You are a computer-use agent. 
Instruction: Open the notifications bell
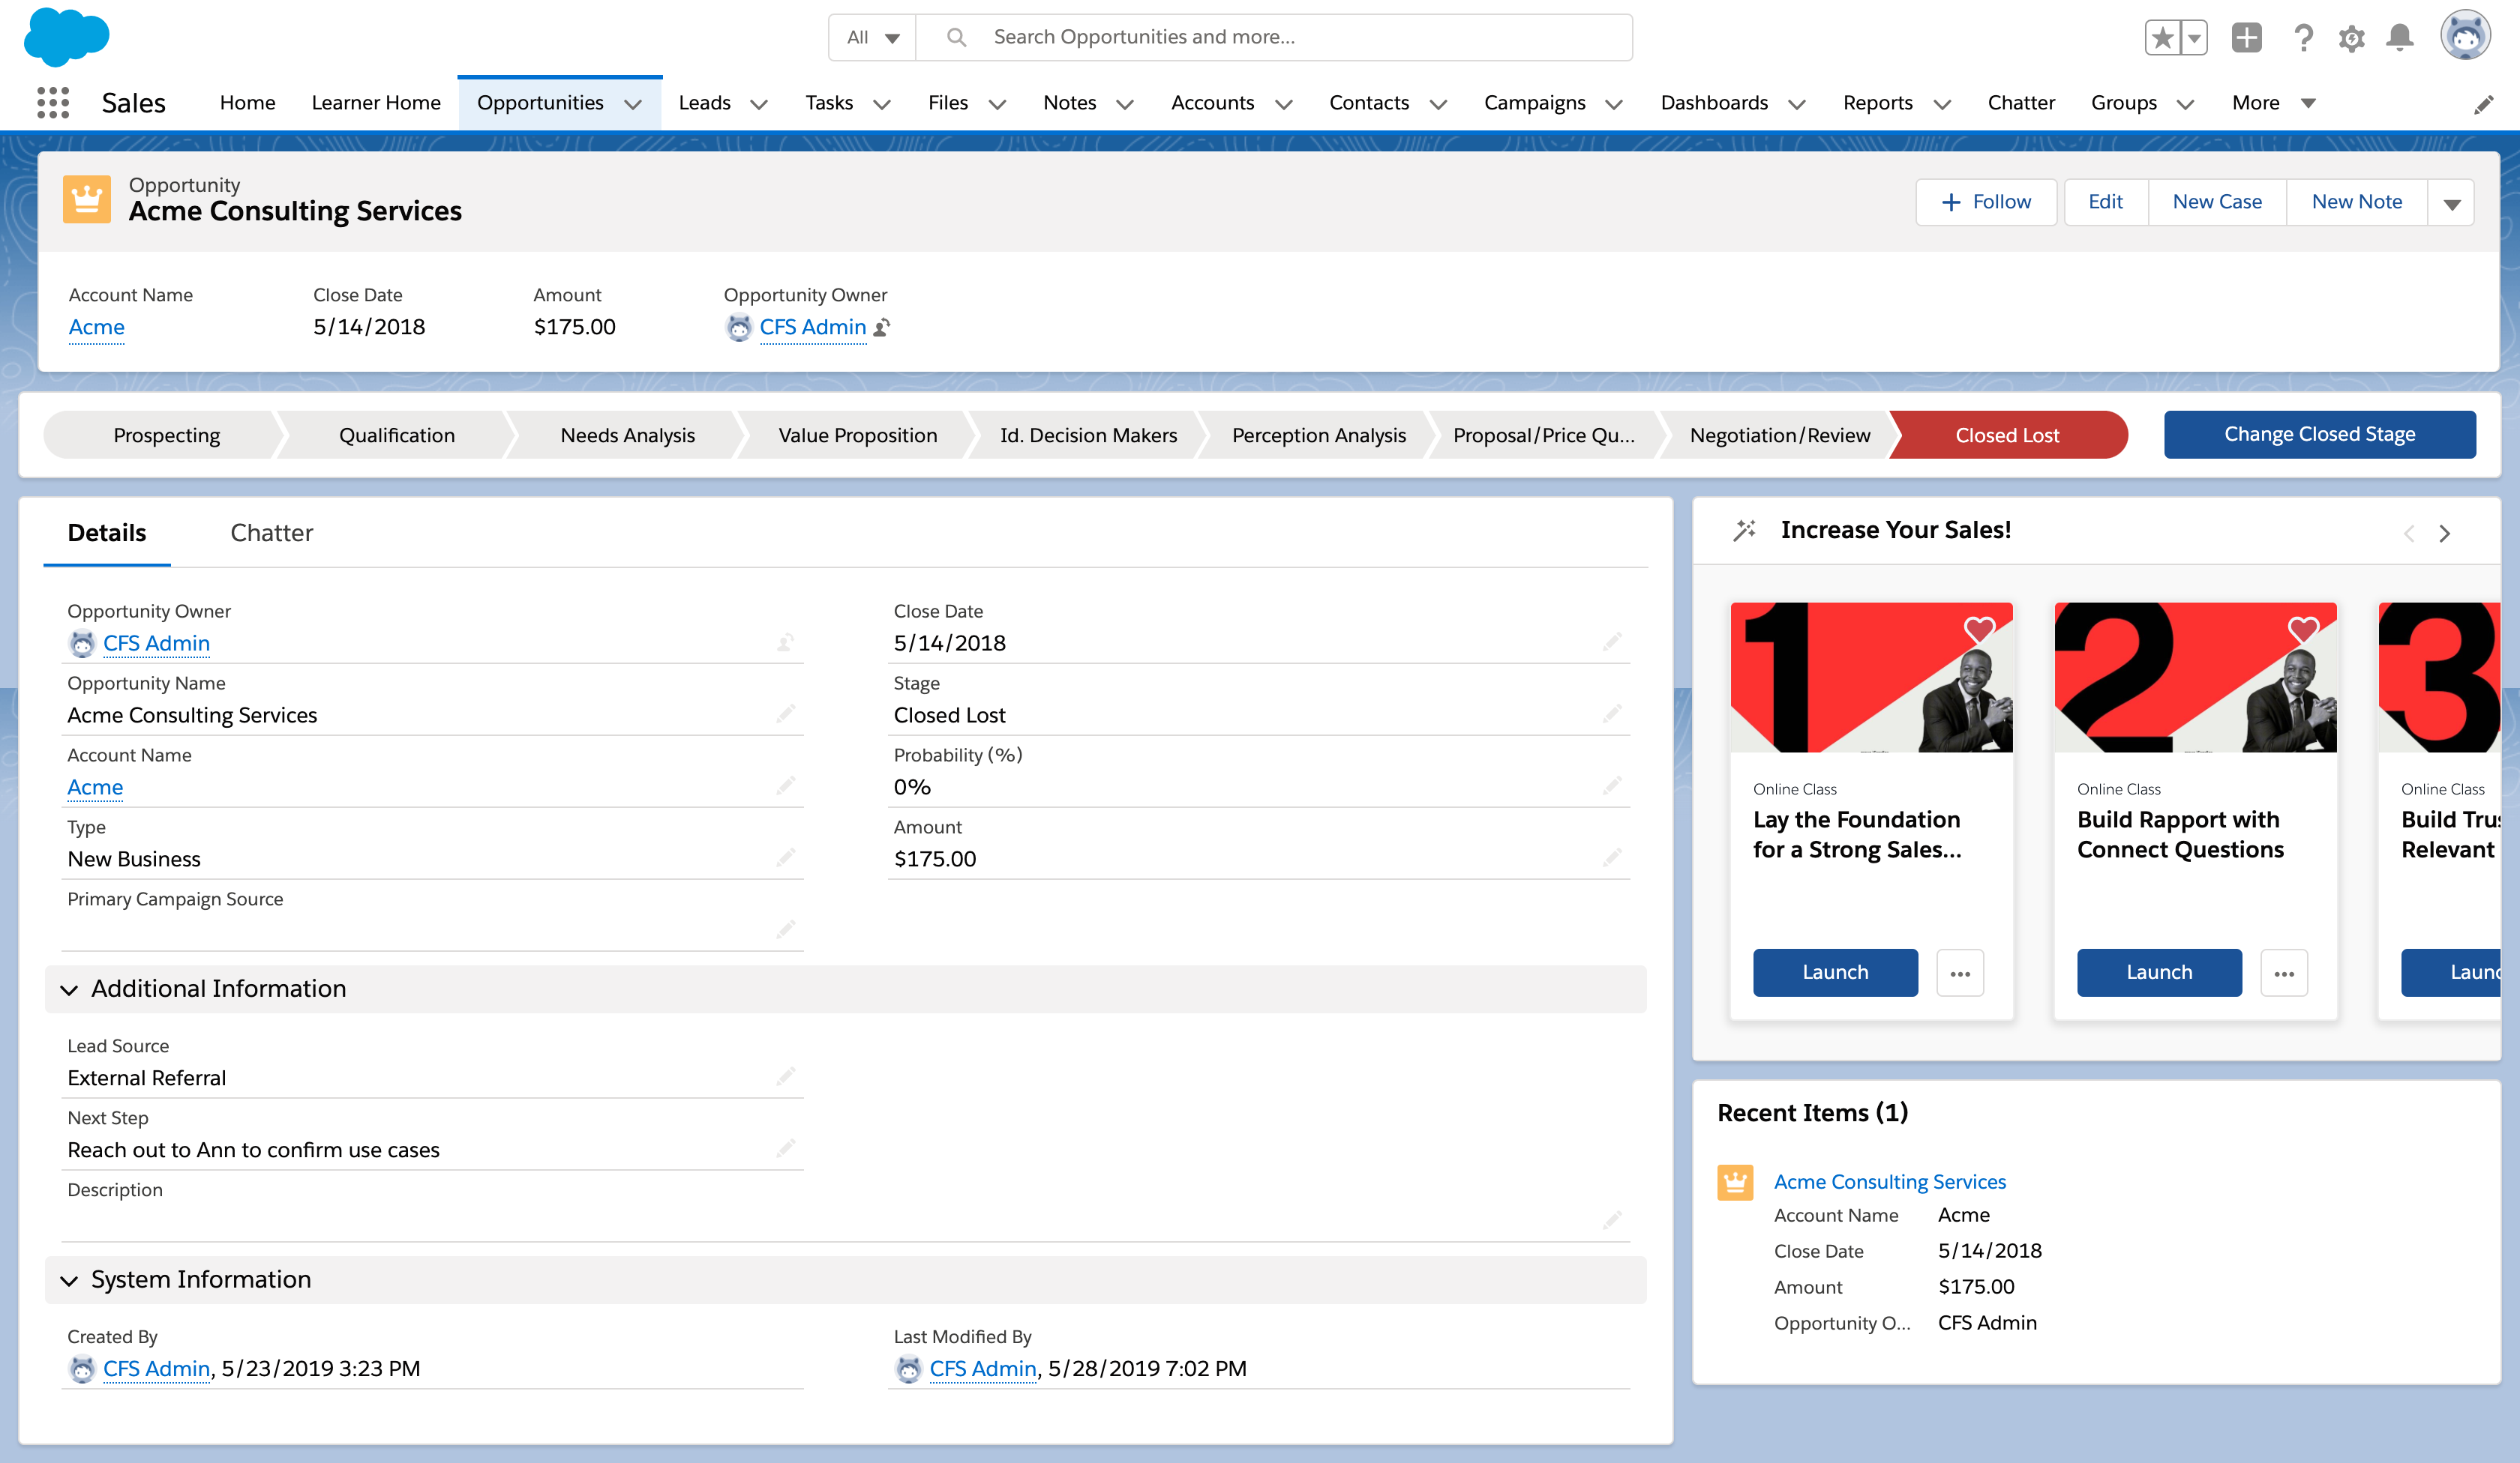click(2399, 38)
